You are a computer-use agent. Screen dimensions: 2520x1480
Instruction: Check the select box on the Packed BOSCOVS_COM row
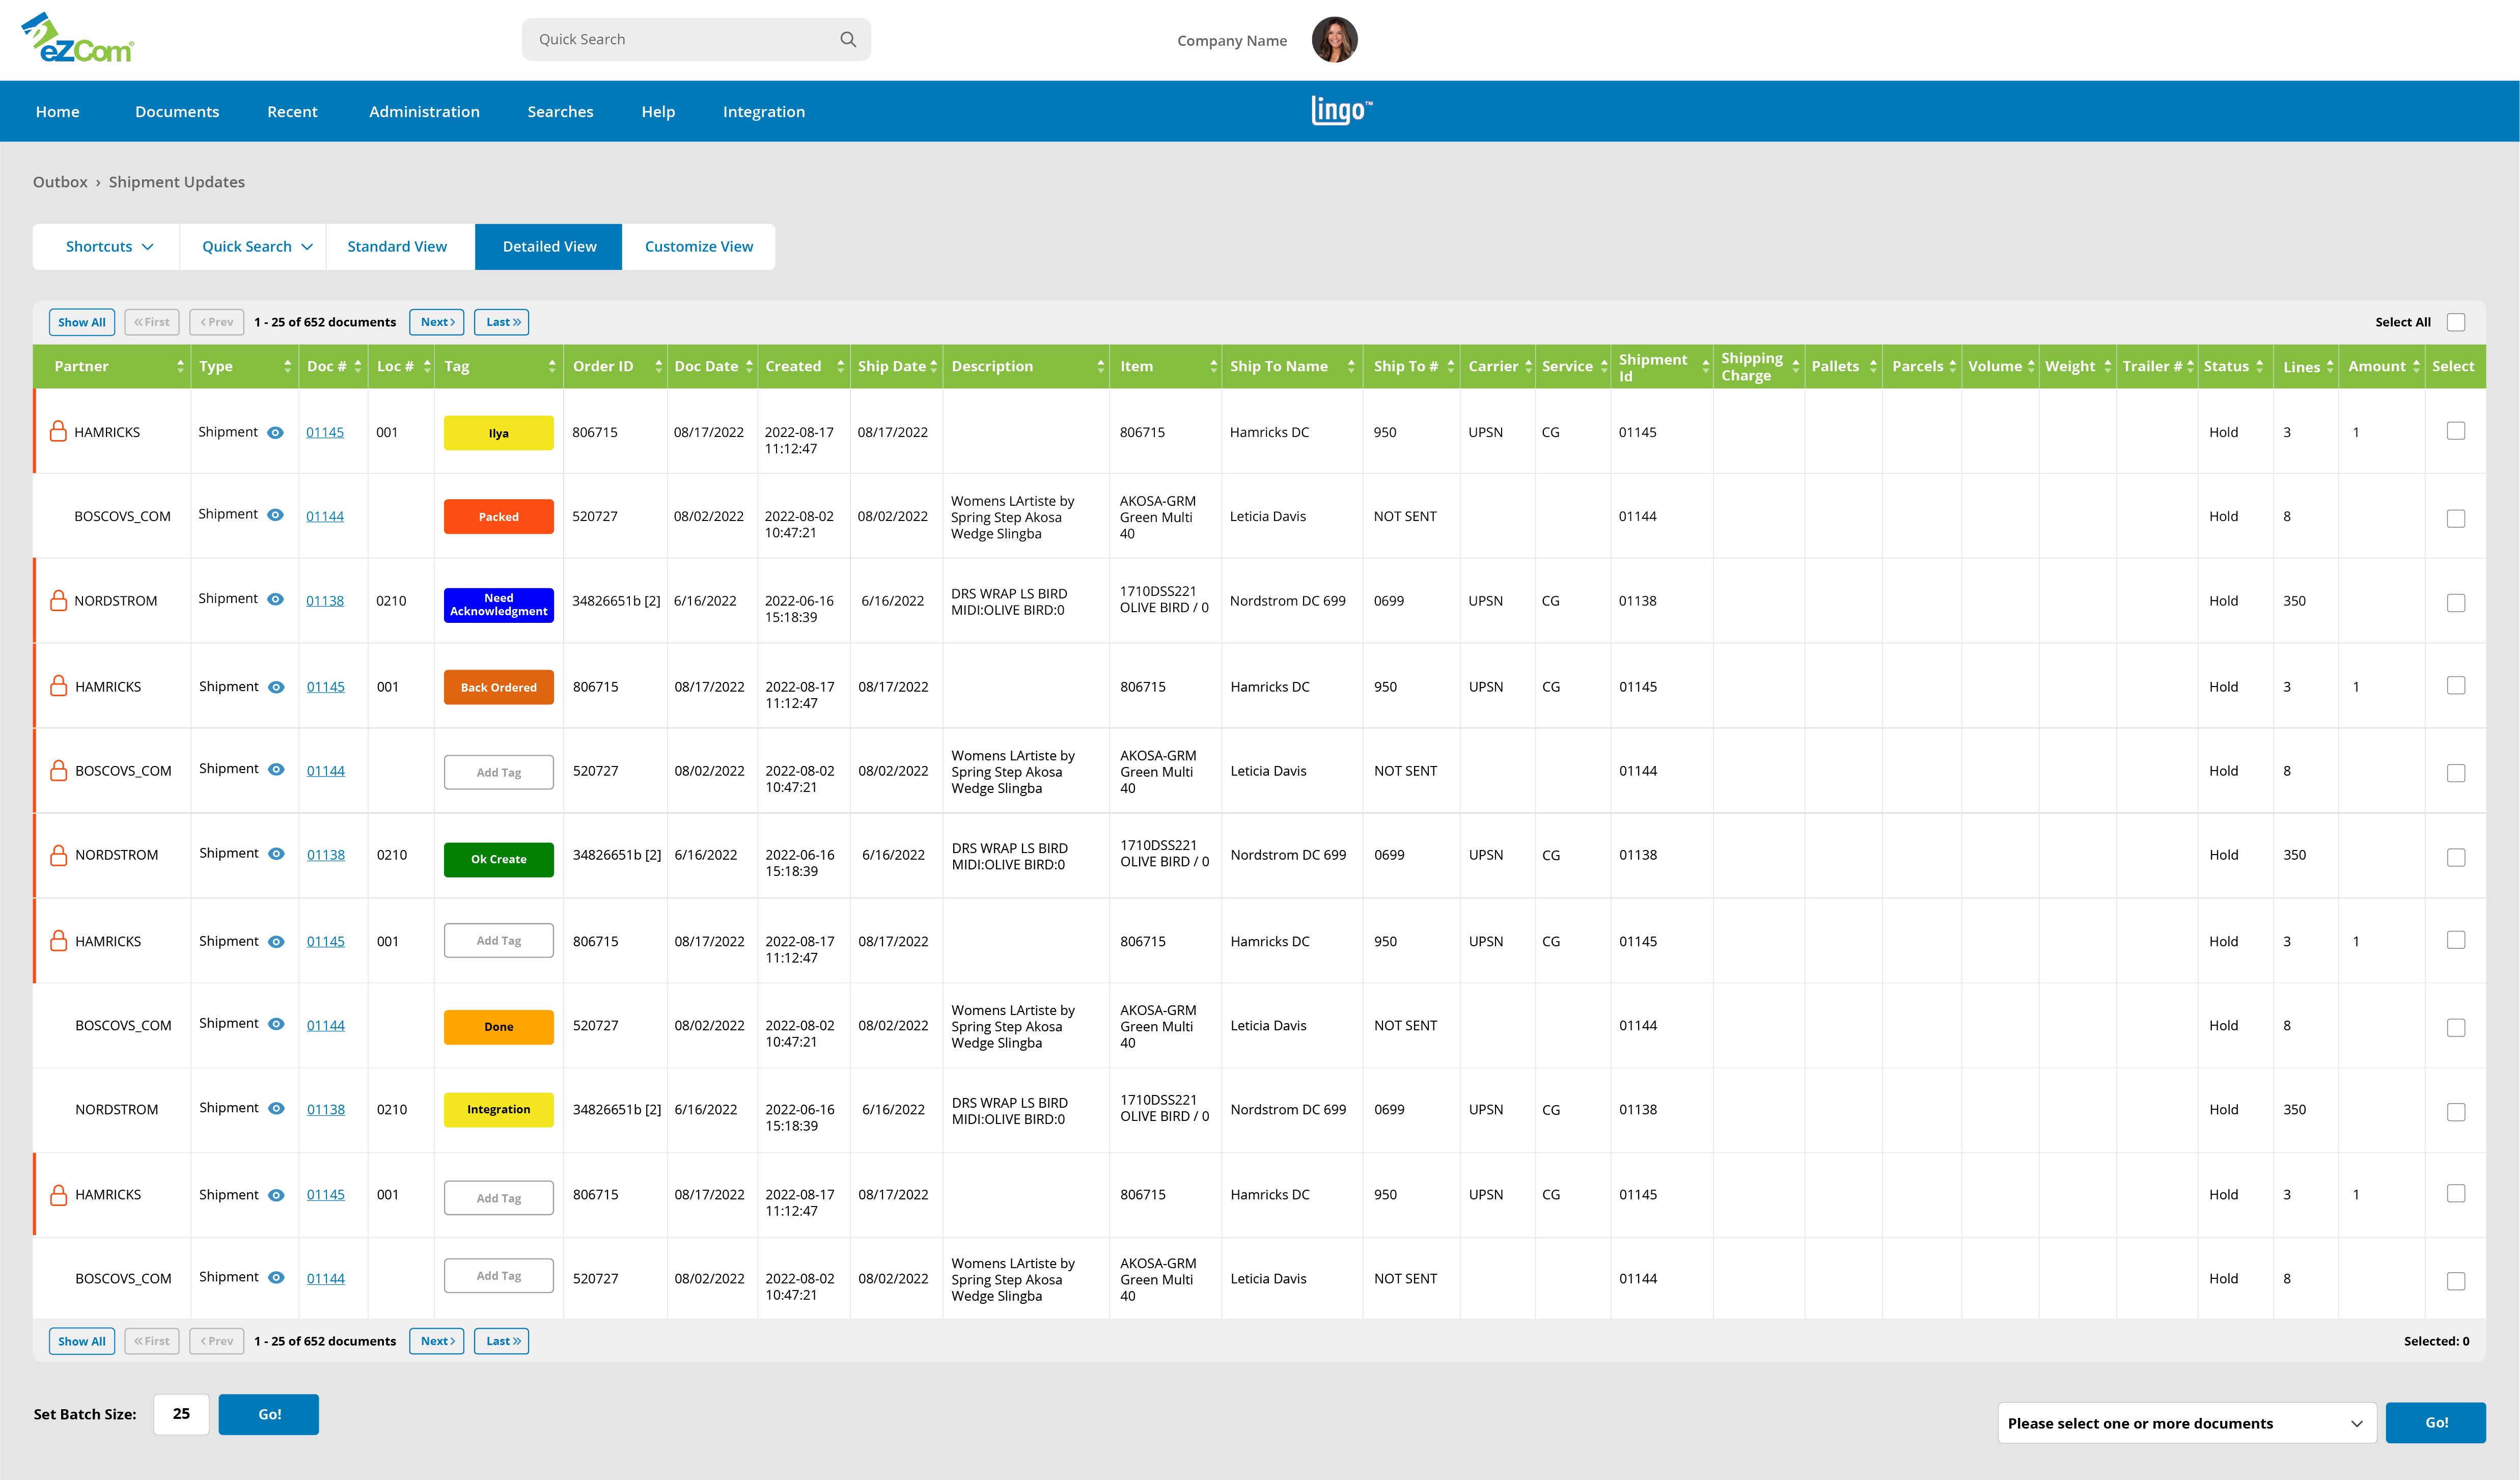[2455, 517]
